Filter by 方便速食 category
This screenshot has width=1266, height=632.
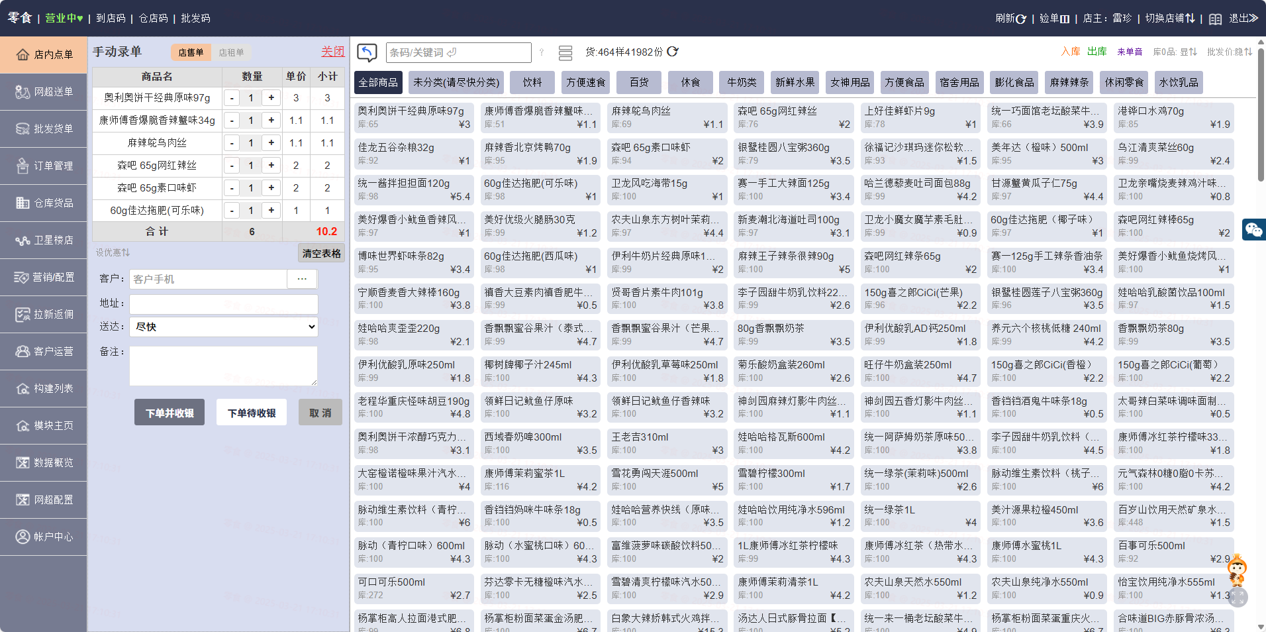(x=585, y=82)
